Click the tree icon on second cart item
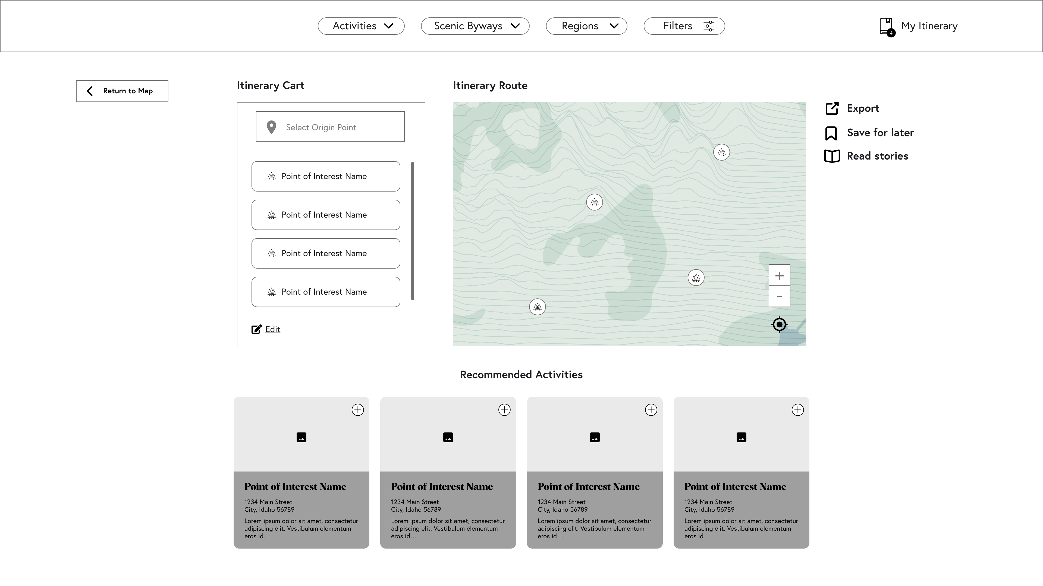 272,215
